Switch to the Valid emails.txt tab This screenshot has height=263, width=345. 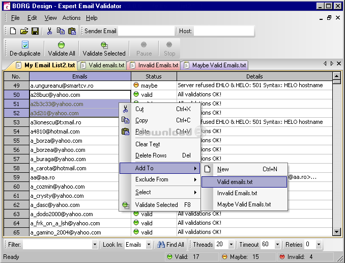tap(102, 65)
